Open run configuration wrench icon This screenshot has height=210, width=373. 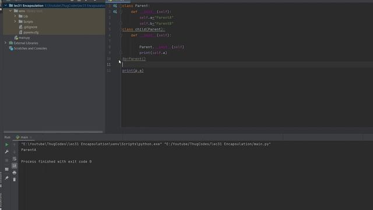6,152
